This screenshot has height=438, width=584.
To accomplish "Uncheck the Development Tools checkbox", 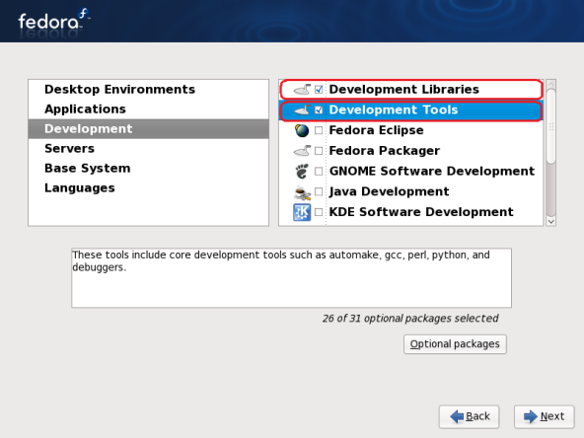I will (319, 109).
